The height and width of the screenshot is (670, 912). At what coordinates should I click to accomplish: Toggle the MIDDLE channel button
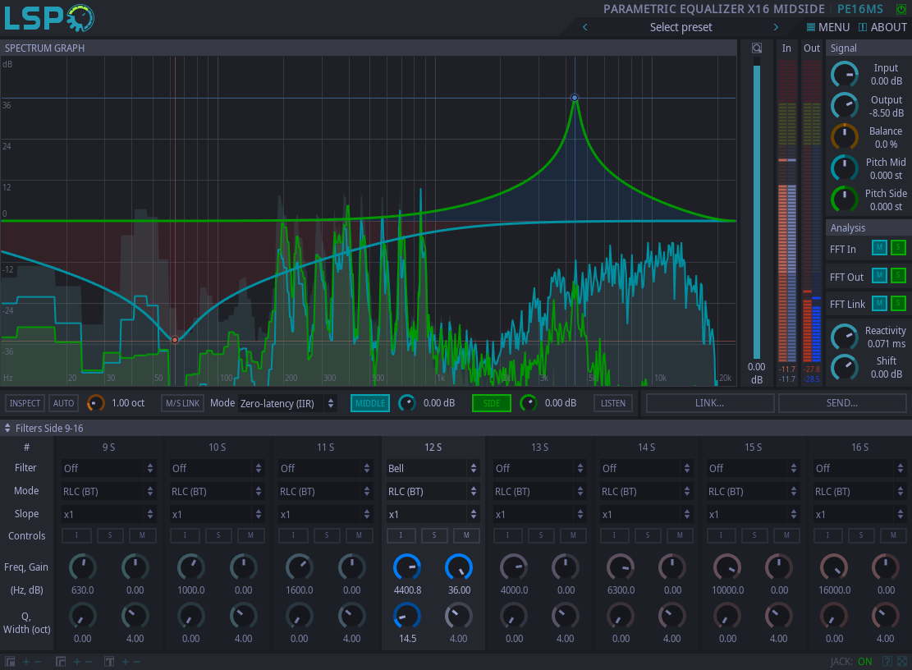coord(370,403)
